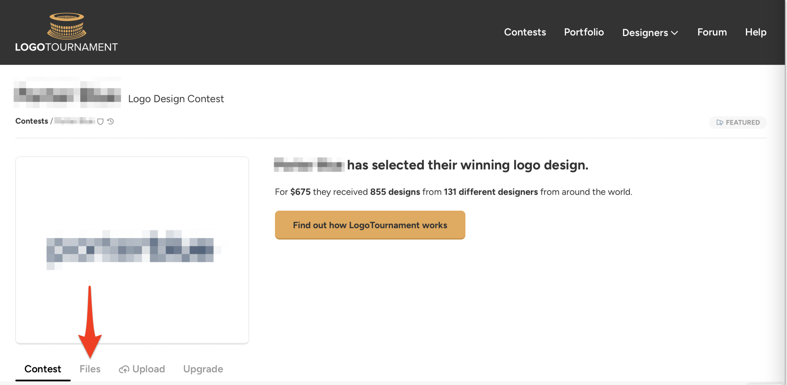Image resolution: width=787 pixels, height=385 pixels.
Task: Open Contests in the top navigation
Action: (525, 32)
